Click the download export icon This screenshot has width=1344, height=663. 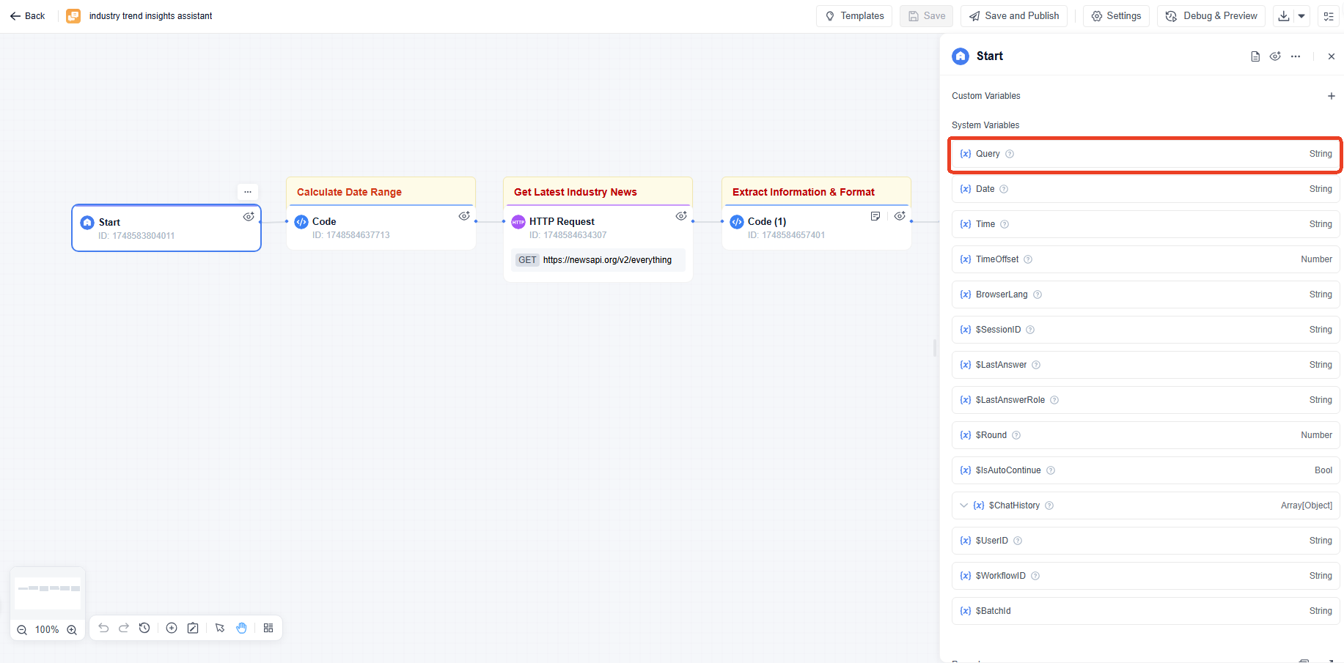coord(1284,16)
